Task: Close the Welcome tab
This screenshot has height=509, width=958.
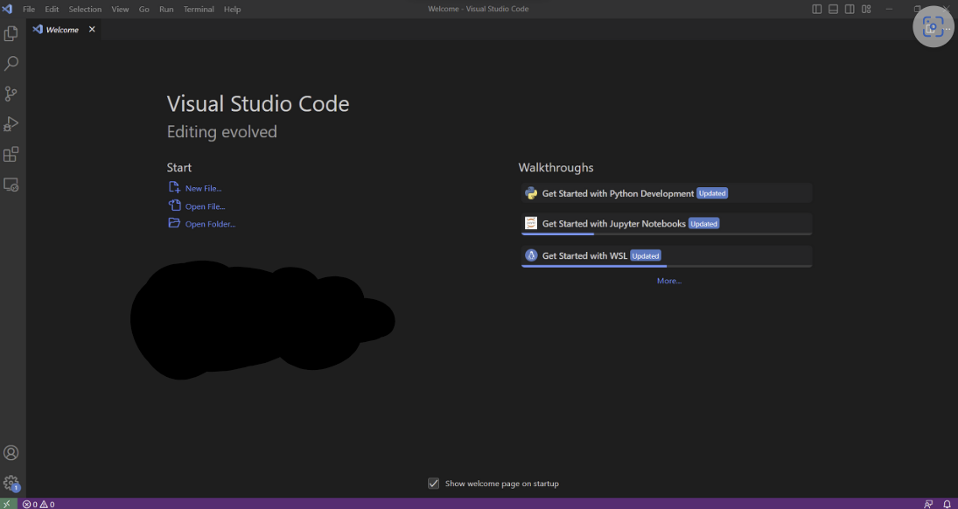Action: [x=92, y=29]
